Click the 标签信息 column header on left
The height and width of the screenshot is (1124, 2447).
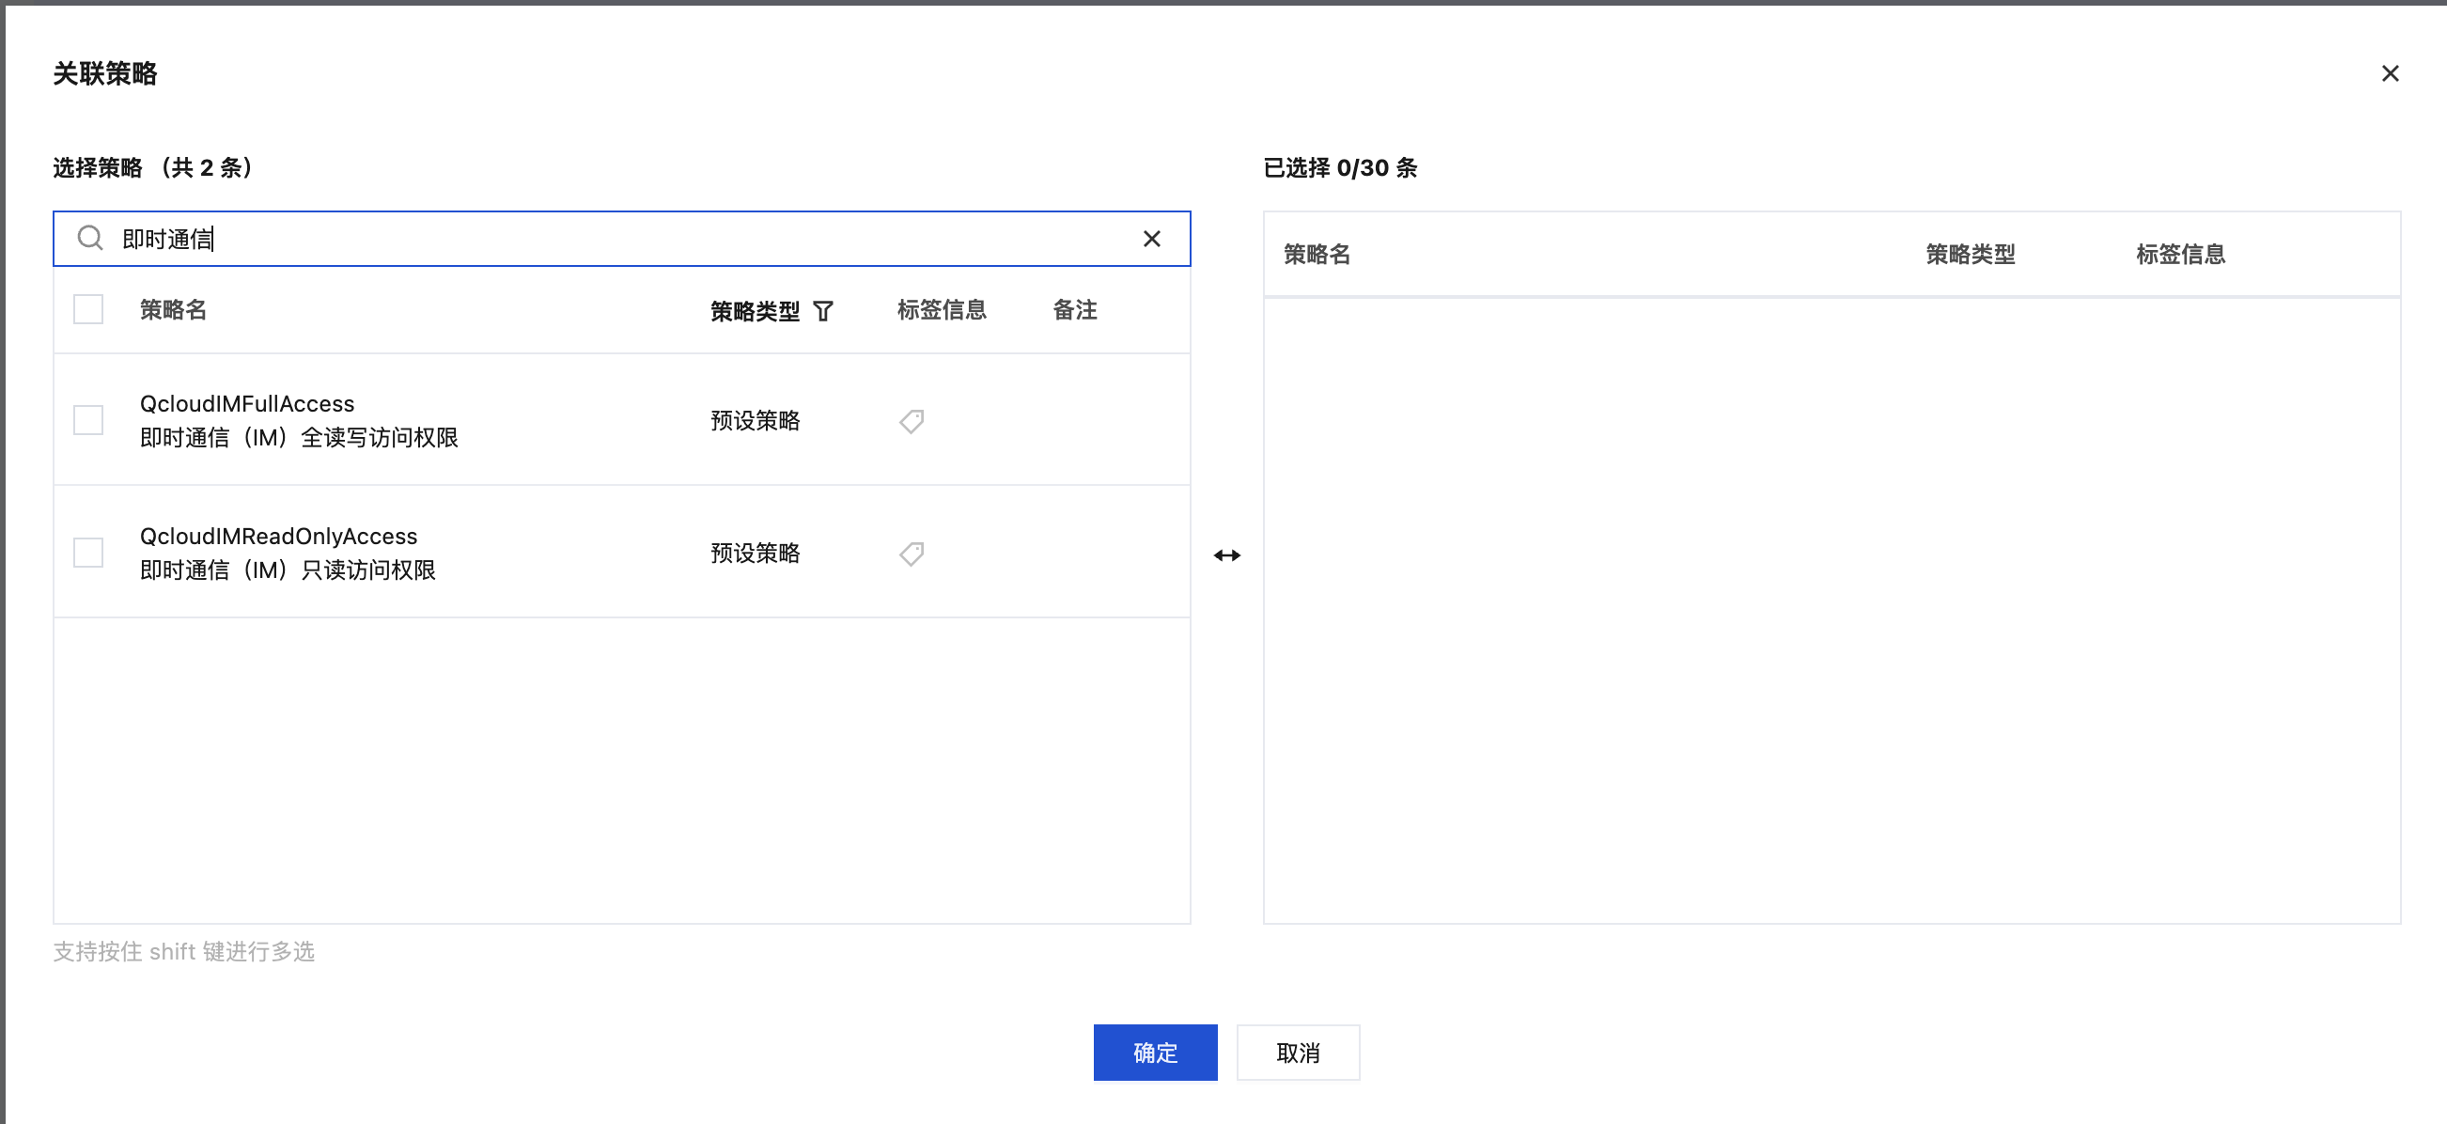click(x=941, y=310)
